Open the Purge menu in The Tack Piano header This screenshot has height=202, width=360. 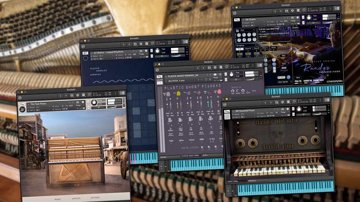(78, 105)
